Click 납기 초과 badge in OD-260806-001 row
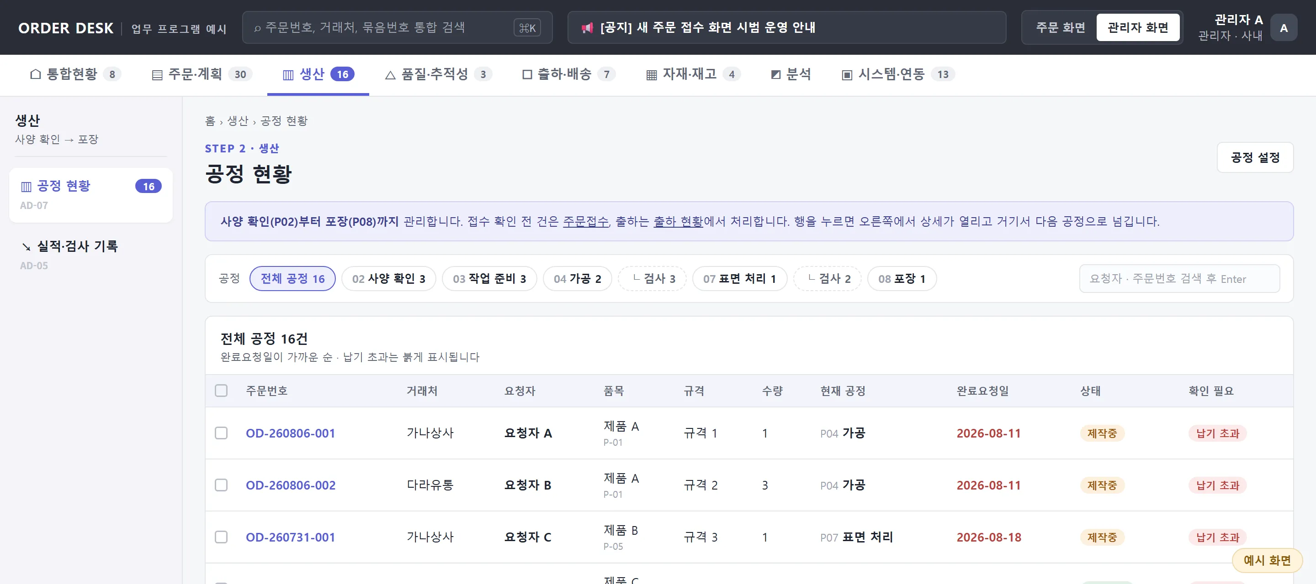This screenshot has width=1316, height=584. pos(1217,433)
